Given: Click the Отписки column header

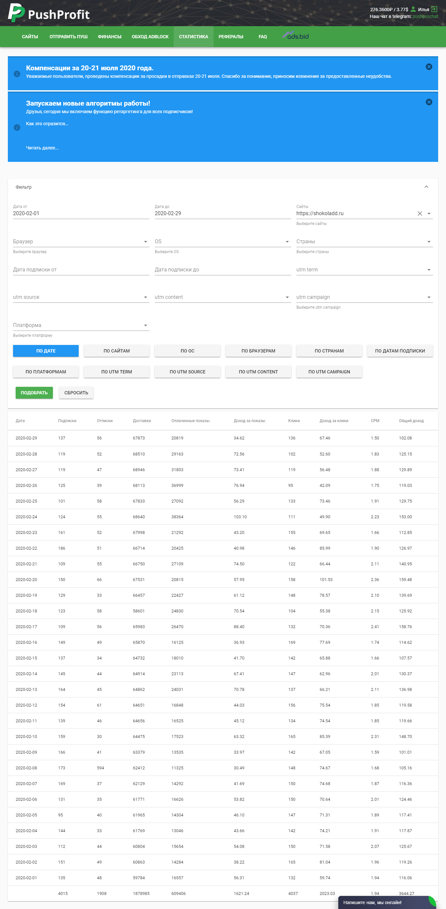Looking at the screenshot, I should pos(104,420).
